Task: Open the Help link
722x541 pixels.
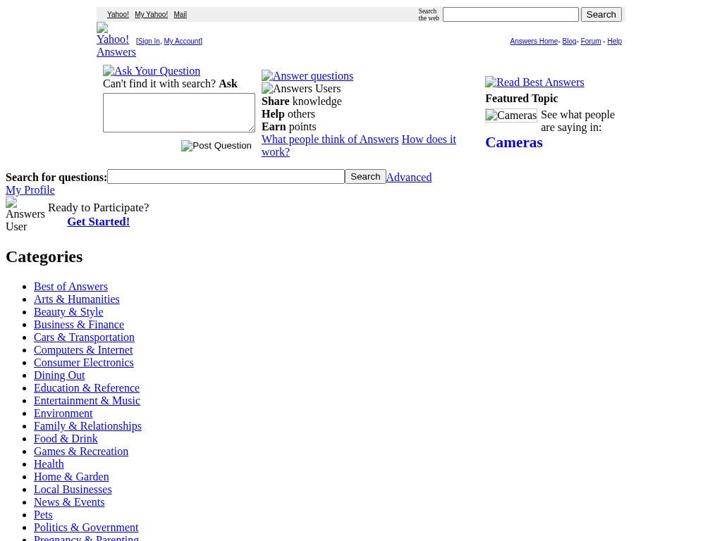Action: click(x=614, y=41)
